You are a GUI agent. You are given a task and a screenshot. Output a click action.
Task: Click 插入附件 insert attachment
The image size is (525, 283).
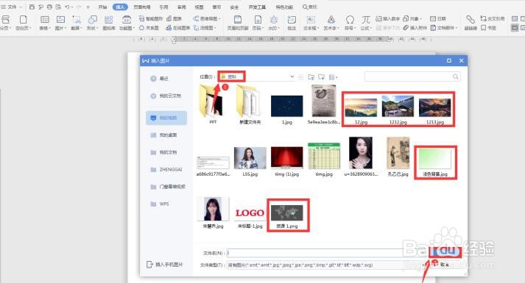pyautogui.click(x=415, y=28)
